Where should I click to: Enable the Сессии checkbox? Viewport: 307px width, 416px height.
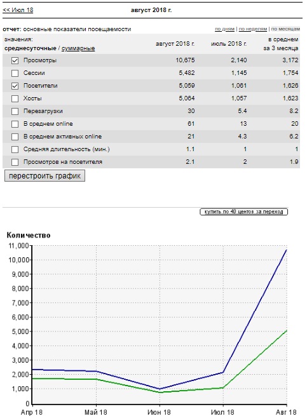[x=15, y=73]
